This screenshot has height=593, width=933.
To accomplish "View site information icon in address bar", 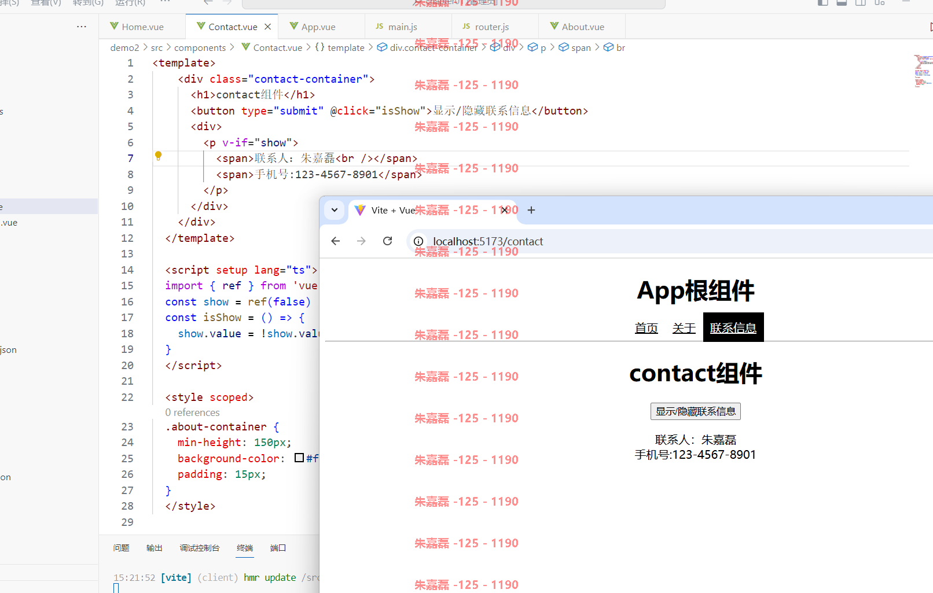I will 418,241.
